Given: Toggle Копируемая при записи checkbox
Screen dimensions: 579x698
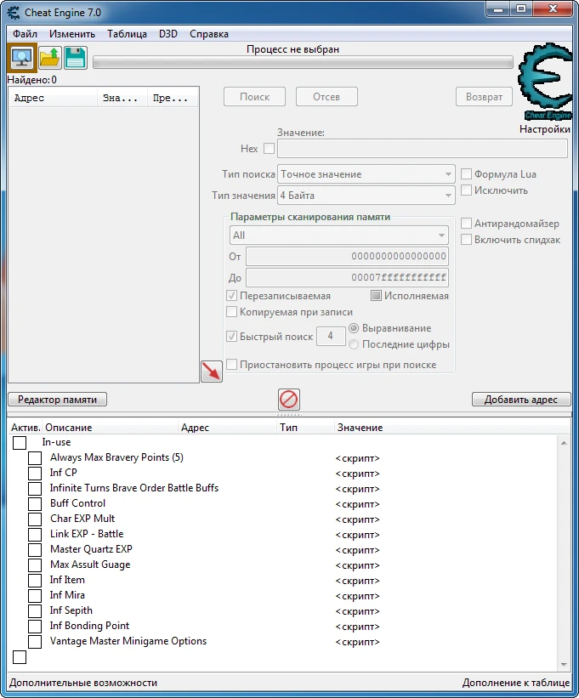Looking at the screenshot, I should (231, 312).
